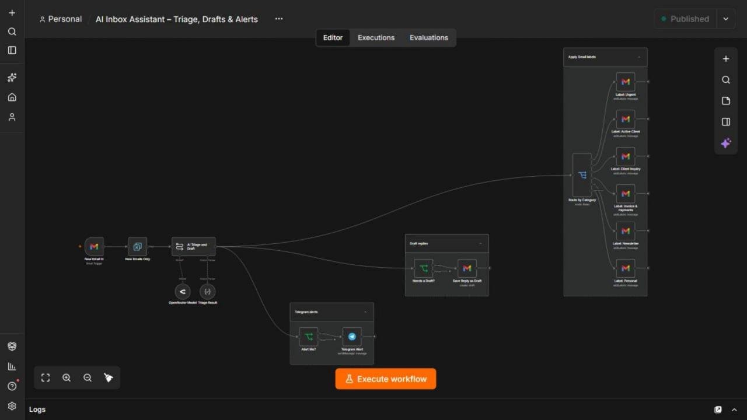Add a node with the canvas plus button
The width and height of the screenshot is (747, 420).
(x=726, y=59)
